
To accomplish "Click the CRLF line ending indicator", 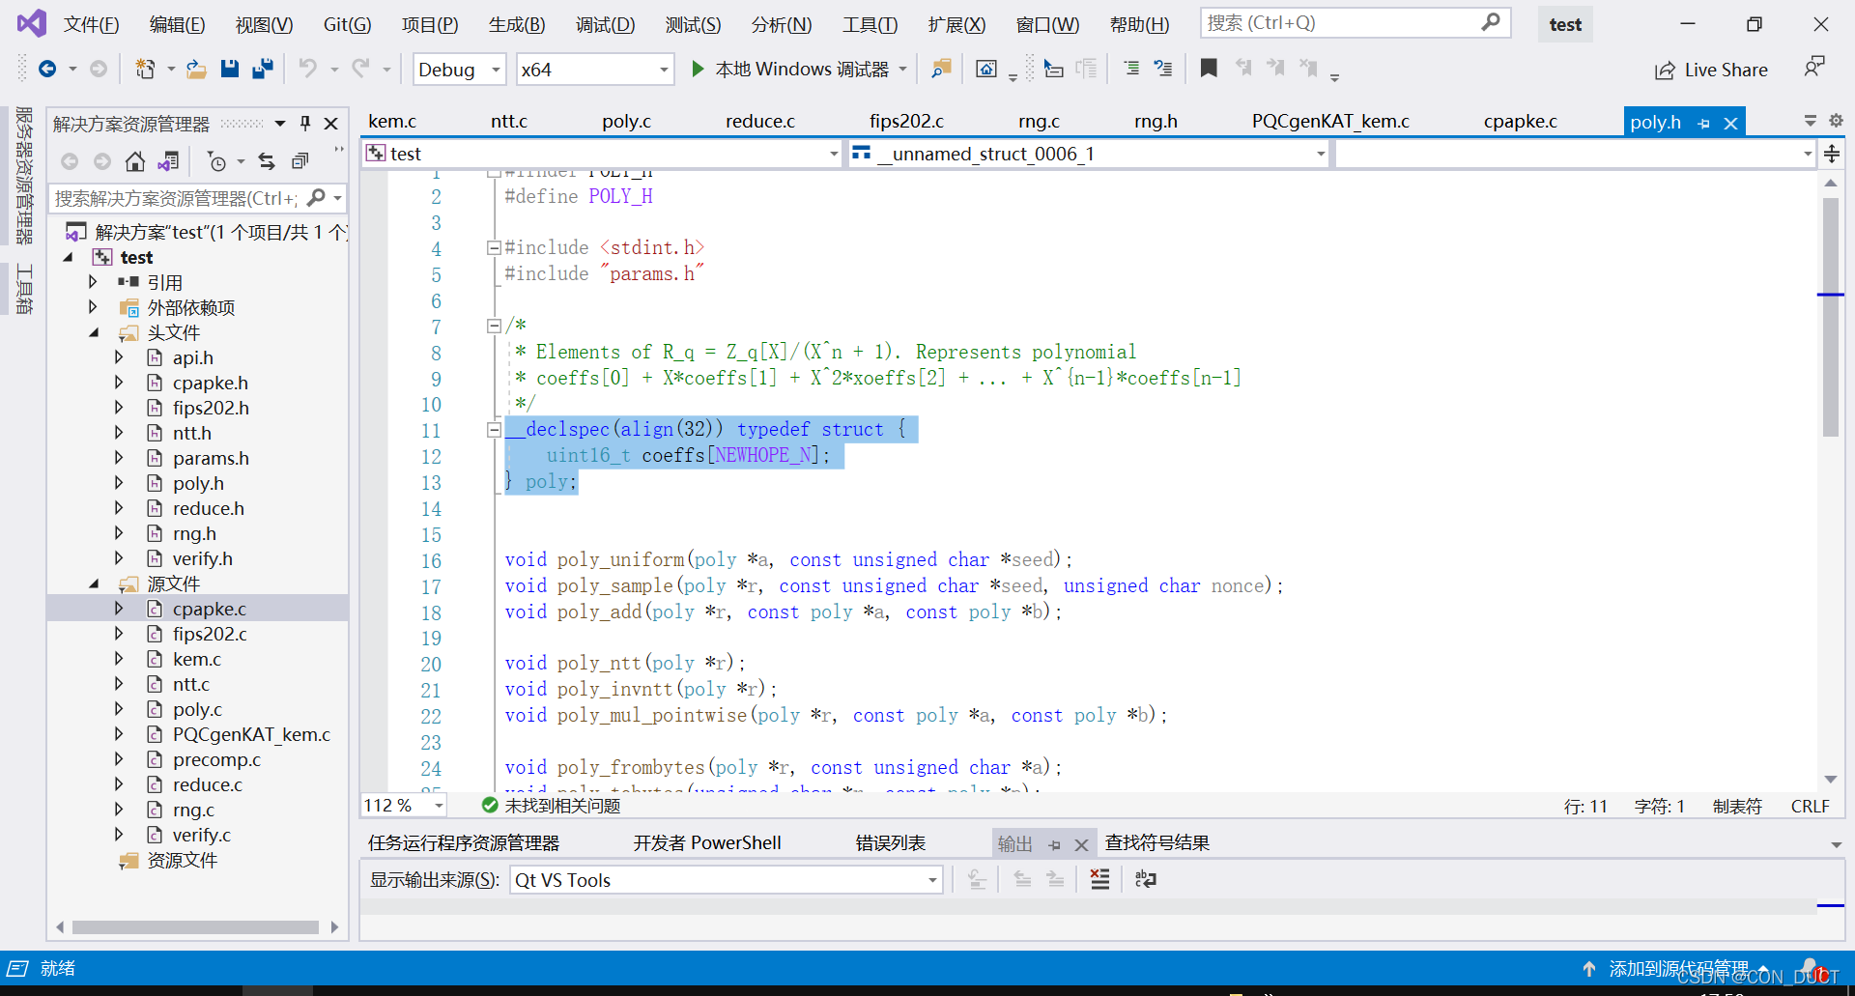I will (x=1810, y=806).
